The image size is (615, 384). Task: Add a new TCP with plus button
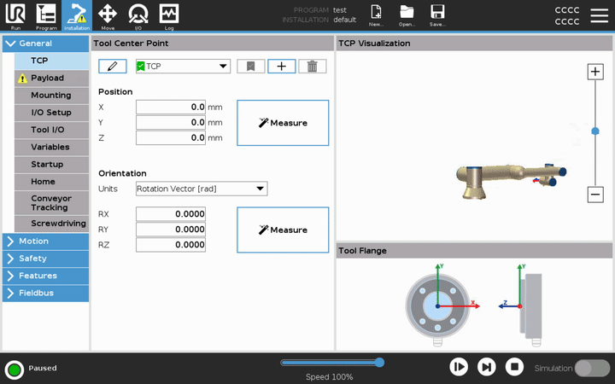pyautogui.click(x=282, y=67)
